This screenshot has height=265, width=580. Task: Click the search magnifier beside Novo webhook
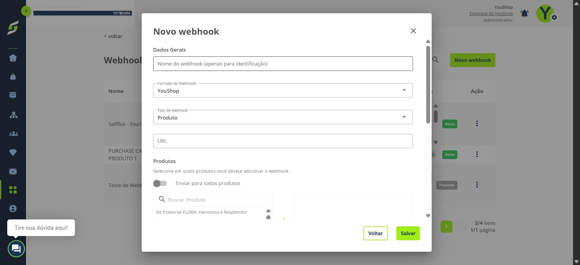click(x=435, y=60)
